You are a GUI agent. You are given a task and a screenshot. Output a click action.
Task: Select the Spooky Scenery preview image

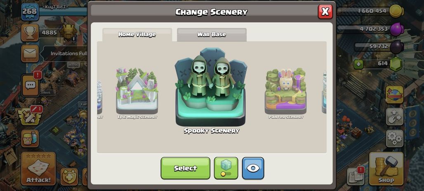[211, 87]
